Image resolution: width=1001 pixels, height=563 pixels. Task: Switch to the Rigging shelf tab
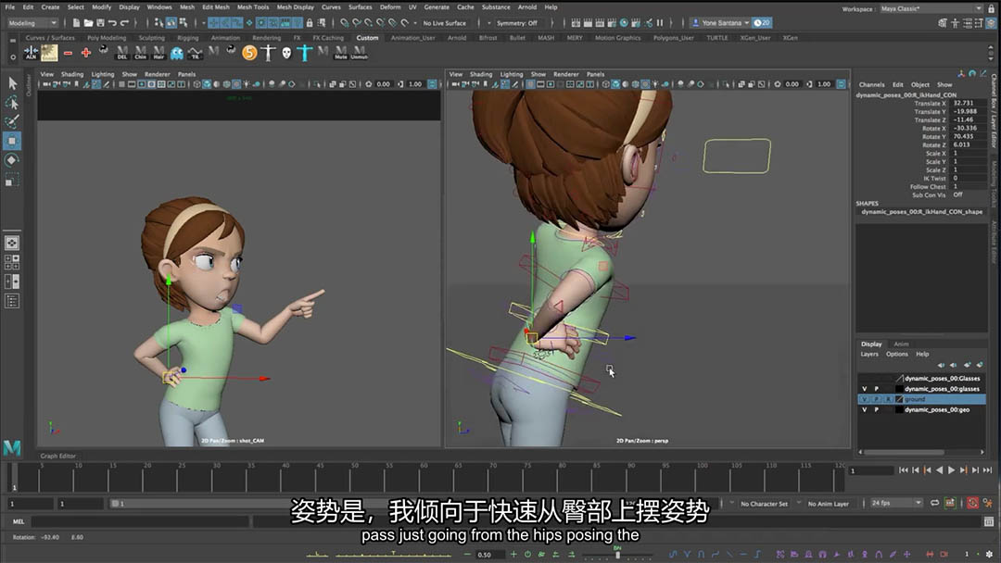click(x=187, y=38)
